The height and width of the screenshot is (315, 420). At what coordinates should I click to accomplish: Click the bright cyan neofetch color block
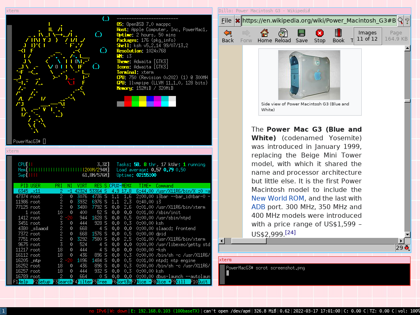(x=165, y=104)
